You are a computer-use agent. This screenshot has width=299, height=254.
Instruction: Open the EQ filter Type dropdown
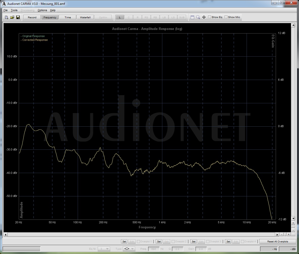tap(129, 249)
